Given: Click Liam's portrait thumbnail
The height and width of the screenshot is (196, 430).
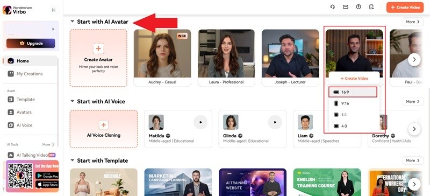Looking at the screenshot, I should point(305,122).
